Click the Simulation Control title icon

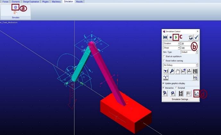(164, 31)
